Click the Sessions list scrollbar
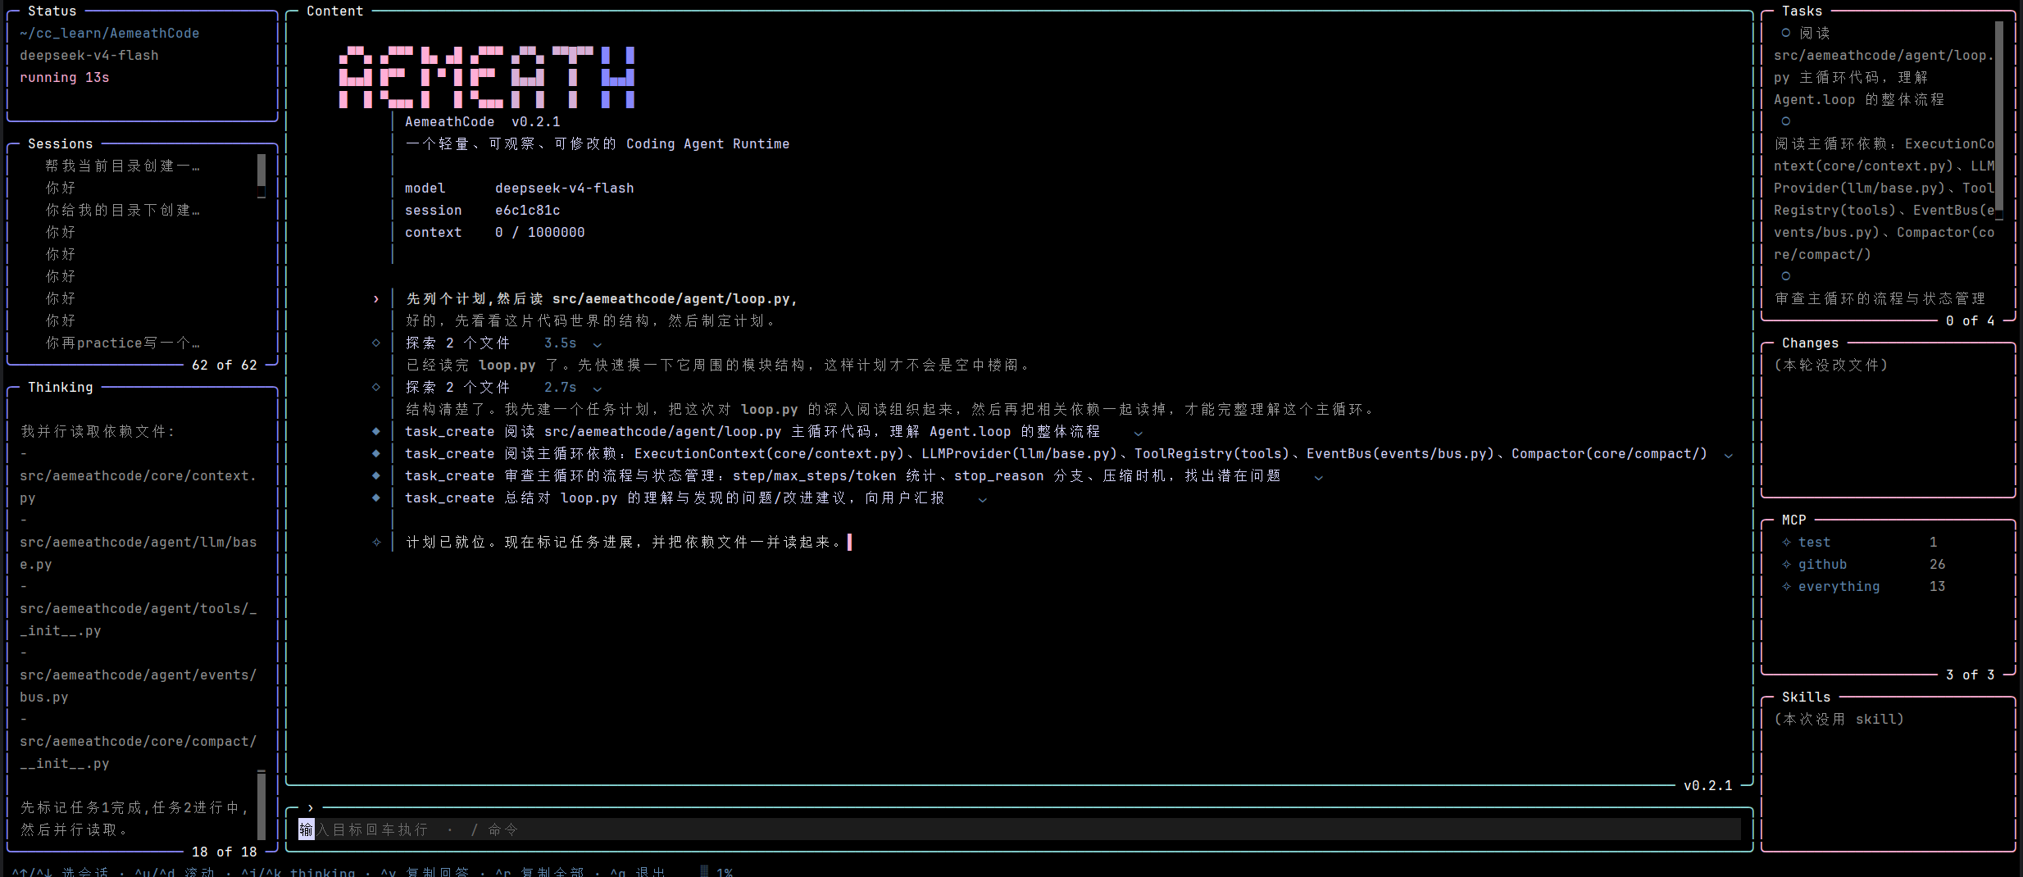Screen dimensions: 2023x877 (x=261, y=176)
